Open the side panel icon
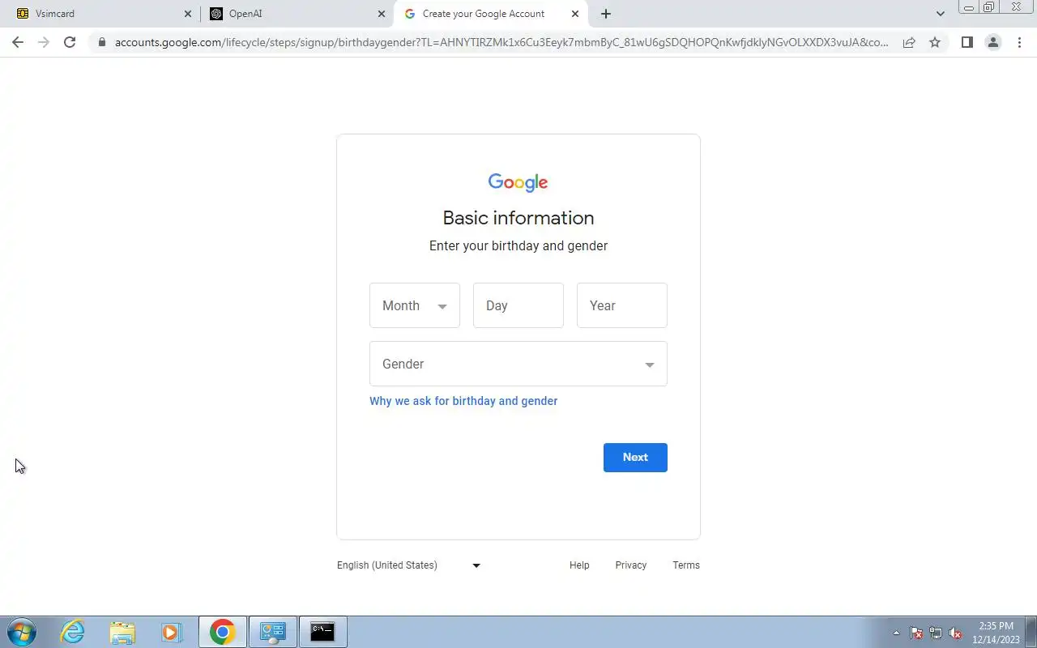Viewport: 1037px width, 648px height. 967,42
